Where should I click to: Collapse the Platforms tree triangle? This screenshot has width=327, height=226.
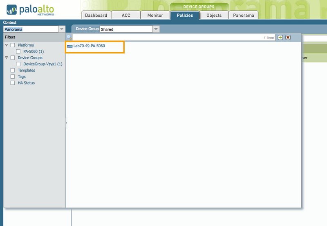point(7,45)
